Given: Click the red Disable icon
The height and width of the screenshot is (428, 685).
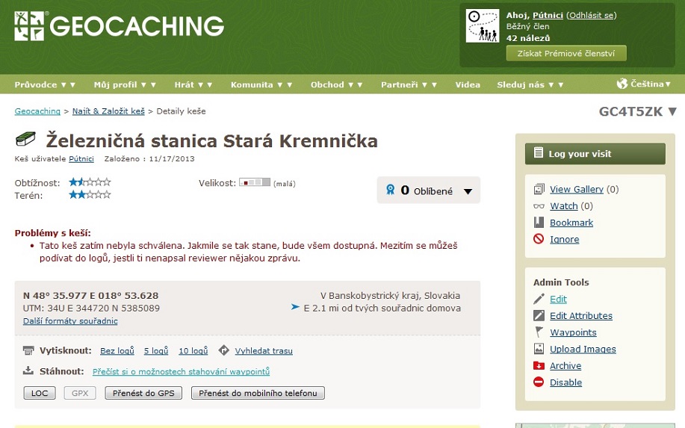Looking at the screenshot, I should coord(539,382).
